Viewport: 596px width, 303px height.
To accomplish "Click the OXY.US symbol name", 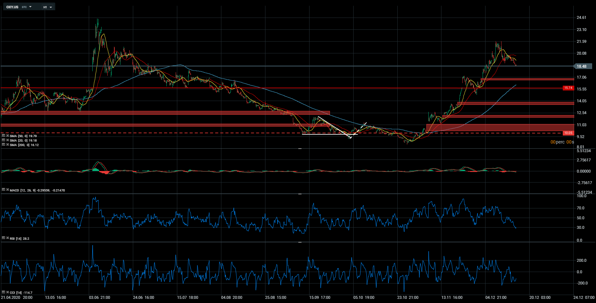I will point(12,7).
